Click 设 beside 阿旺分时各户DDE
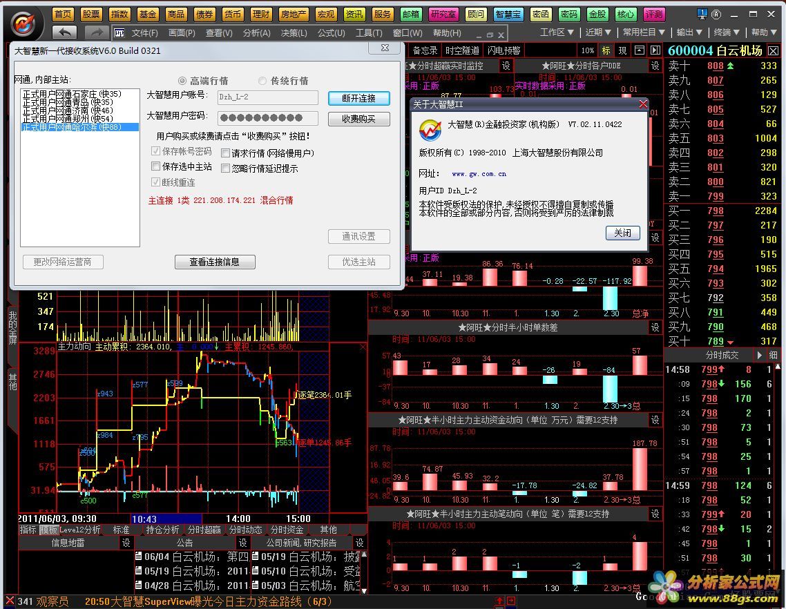Viewport: 786px width, 609px height. 655,66
